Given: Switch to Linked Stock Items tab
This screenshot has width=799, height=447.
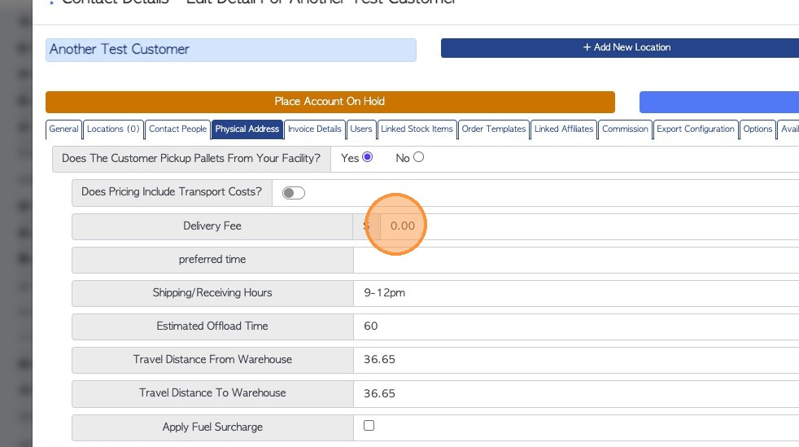Looking at the screenshot, I should [417, 129].
